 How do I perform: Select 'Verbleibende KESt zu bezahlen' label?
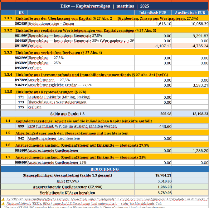pos(67,193)
